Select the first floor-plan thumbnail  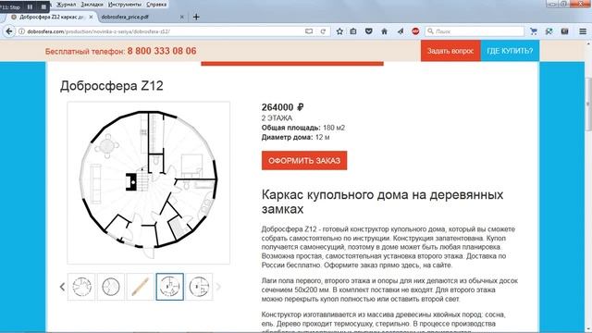[x=81, y=287]
